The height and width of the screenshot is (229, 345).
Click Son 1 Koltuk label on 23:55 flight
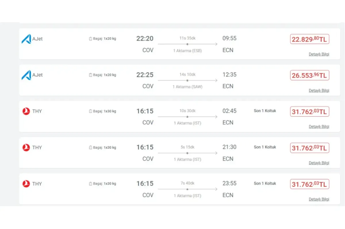[x=265, y=183]
